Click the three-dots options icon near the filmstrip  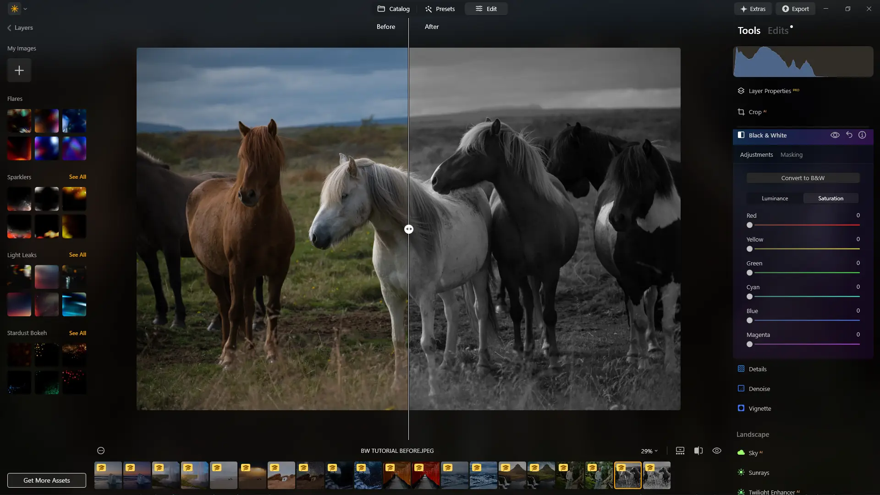coord(101,451)
